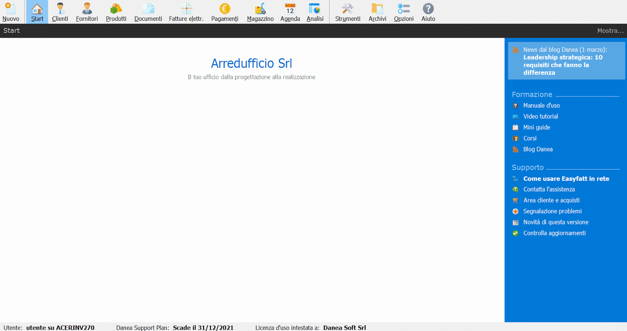The height and width of the screenshot is (331, 627).
Task: Open the Aiuto question-mark icon
Action: tap(428, 9)
